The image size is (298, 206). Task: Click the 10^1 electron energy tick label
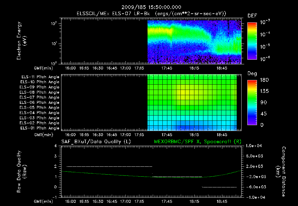point(54,44)
